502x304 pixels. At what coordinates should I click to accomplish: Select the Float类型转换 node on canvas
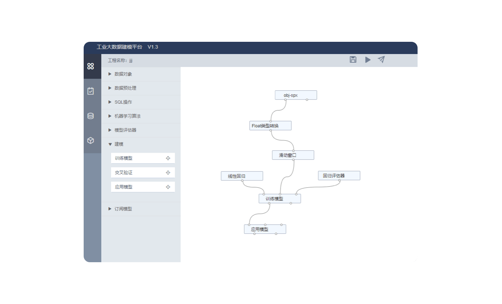tap(270, 125)
